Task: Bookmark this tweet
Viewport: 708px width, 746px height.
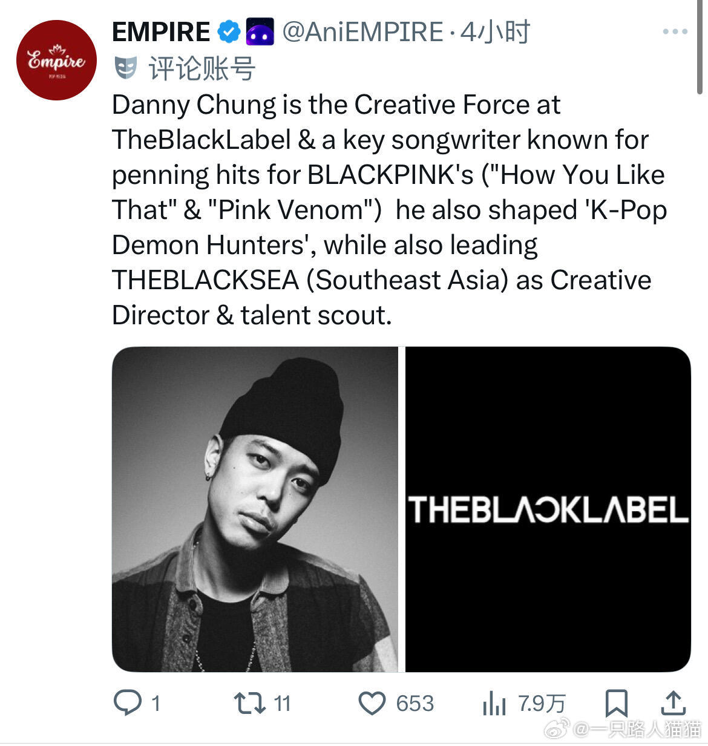Action: pyautogui.click(x=616, y=703)
